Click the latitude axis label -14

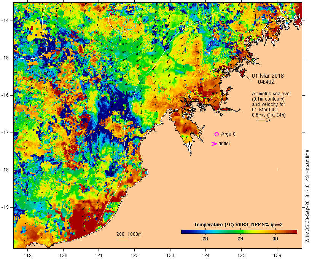pyautogui.click(x=5, y=21)
